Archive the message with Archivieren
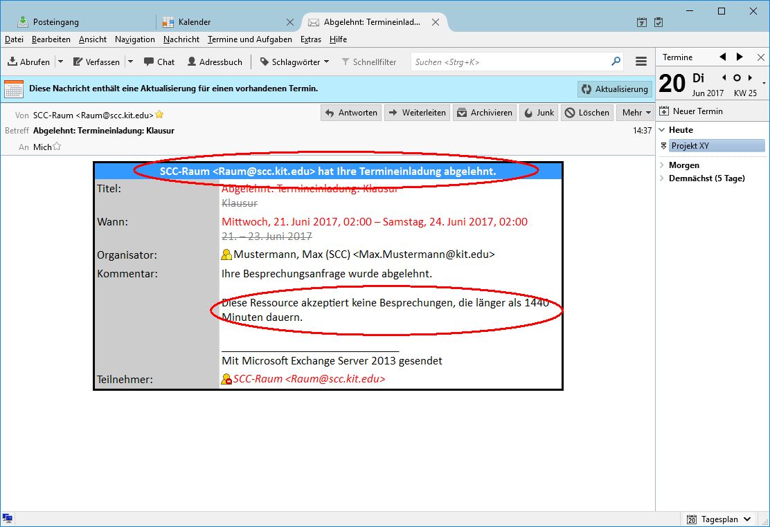 (484, 113)
